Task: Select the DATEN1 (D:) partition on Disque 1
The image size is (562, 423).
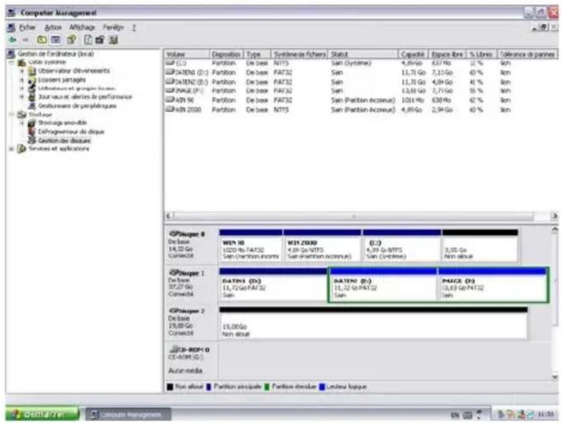Action: click(x=273, y=284)
